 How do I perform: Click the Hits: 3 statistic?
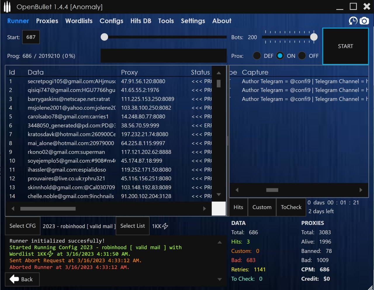[x=240, y=242]
